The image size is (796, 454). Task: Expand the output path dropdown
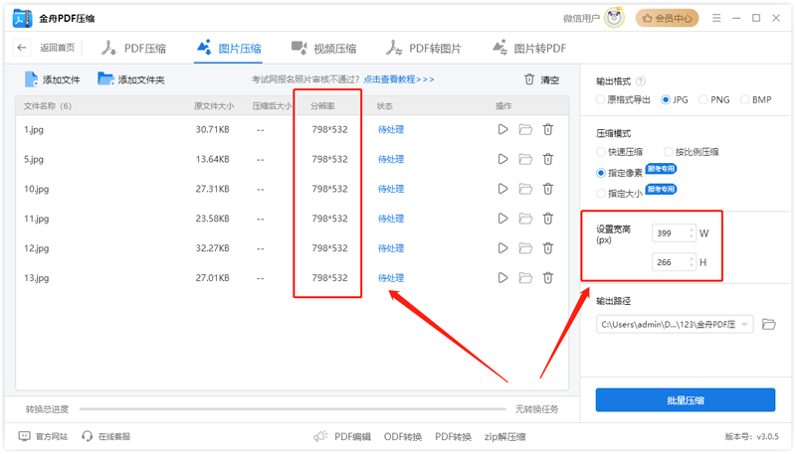pyautogui.click(x=744, y=324)
